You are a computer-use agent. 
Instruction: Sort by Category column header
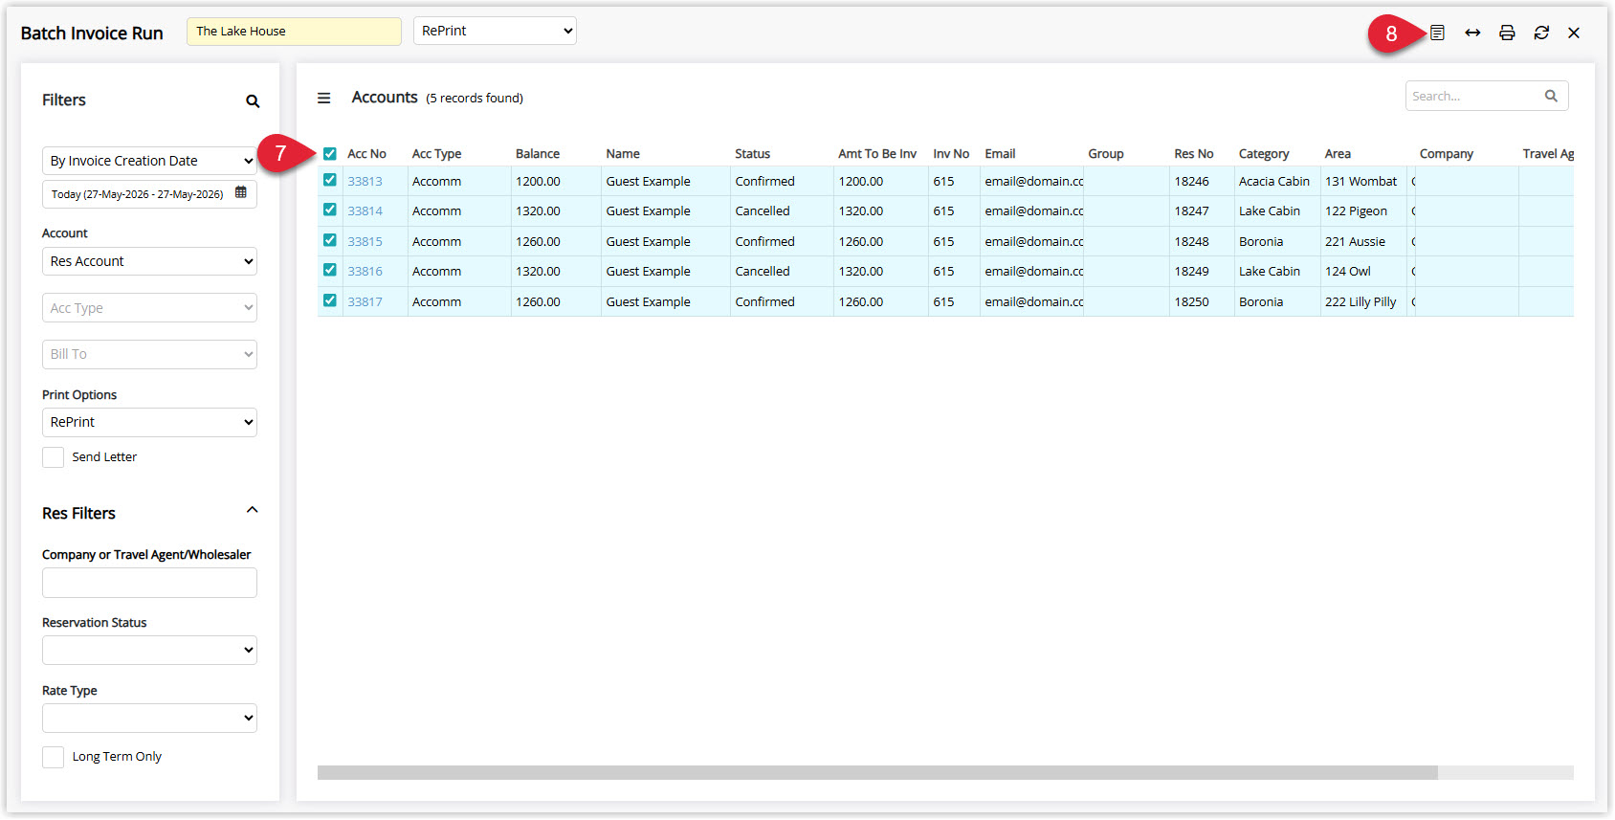[x=1264, y=153]
